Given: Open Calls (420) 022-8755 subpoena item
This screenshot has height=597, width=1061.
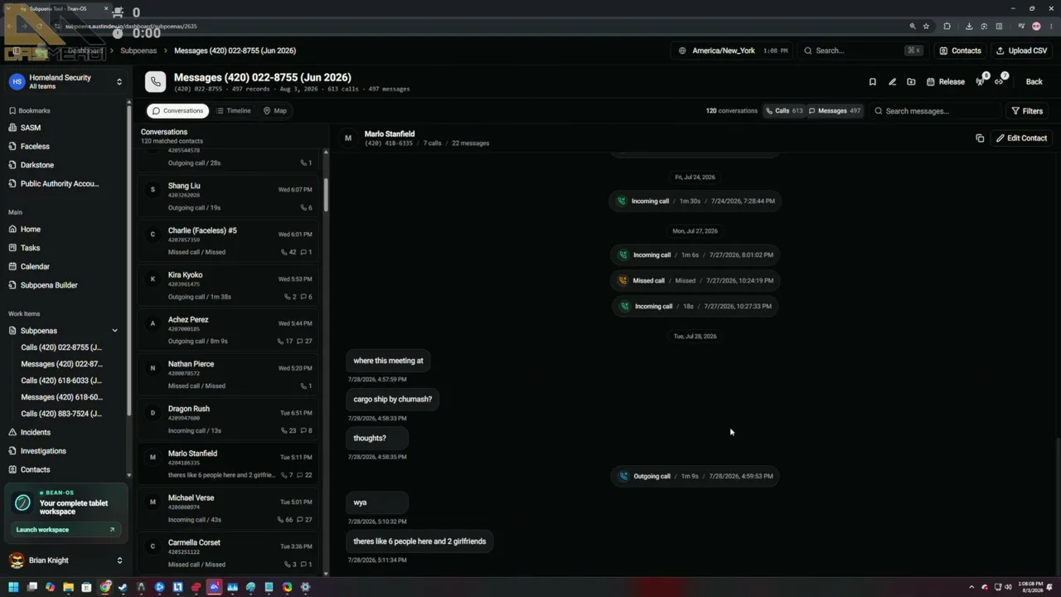Looking at the screenshot, I should point(61,347).
